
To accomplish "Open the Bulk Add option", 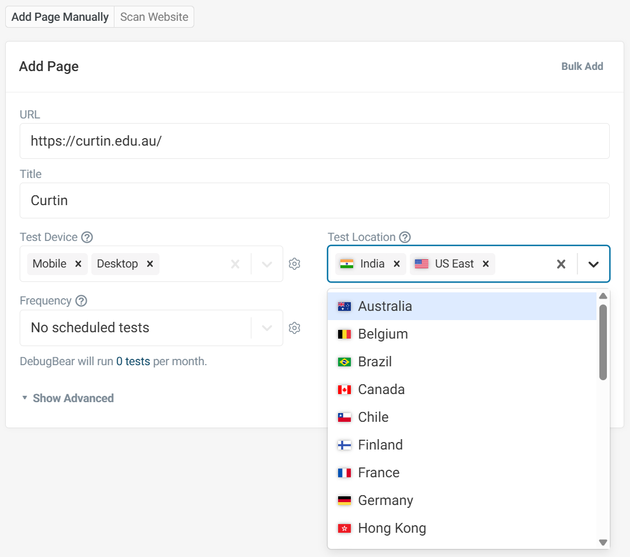I will (x=582, y=66).
